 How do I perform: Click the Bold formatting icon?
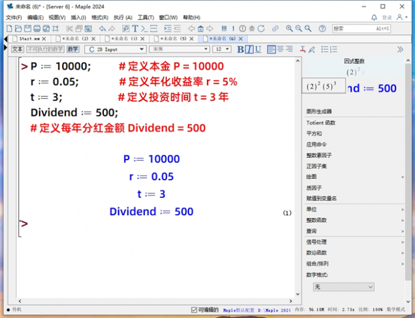point(240,49)
